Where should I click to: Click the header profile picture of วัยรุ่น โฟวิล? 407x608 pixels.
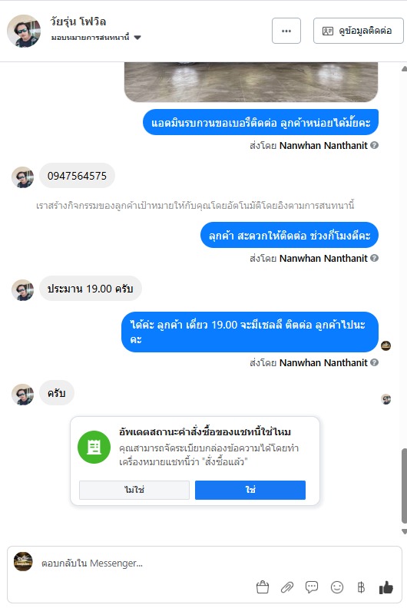[24, 31]
